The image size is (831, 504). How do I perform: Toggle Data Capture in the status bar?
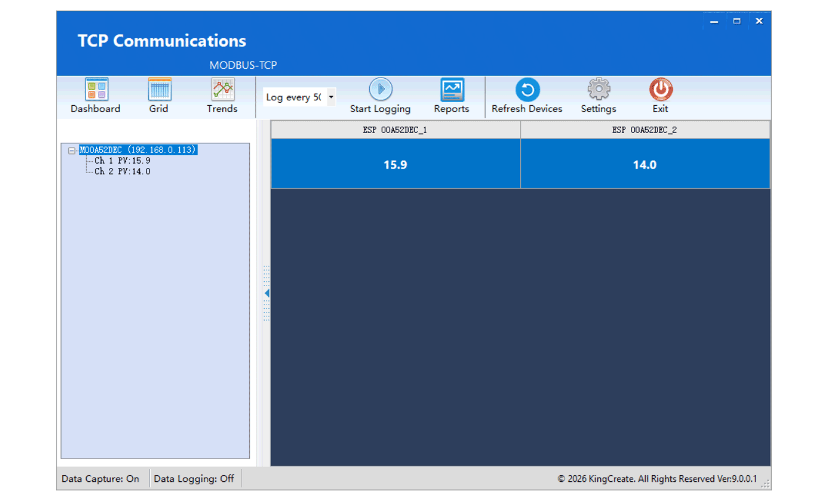pyautogui.click(x=100, y=478)
